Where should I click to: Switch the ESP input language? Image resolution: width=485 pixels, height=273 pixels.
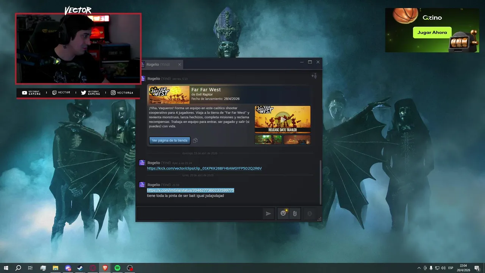451,268
